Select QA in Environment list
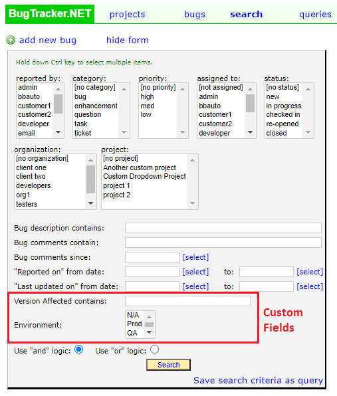 (132, 334)
